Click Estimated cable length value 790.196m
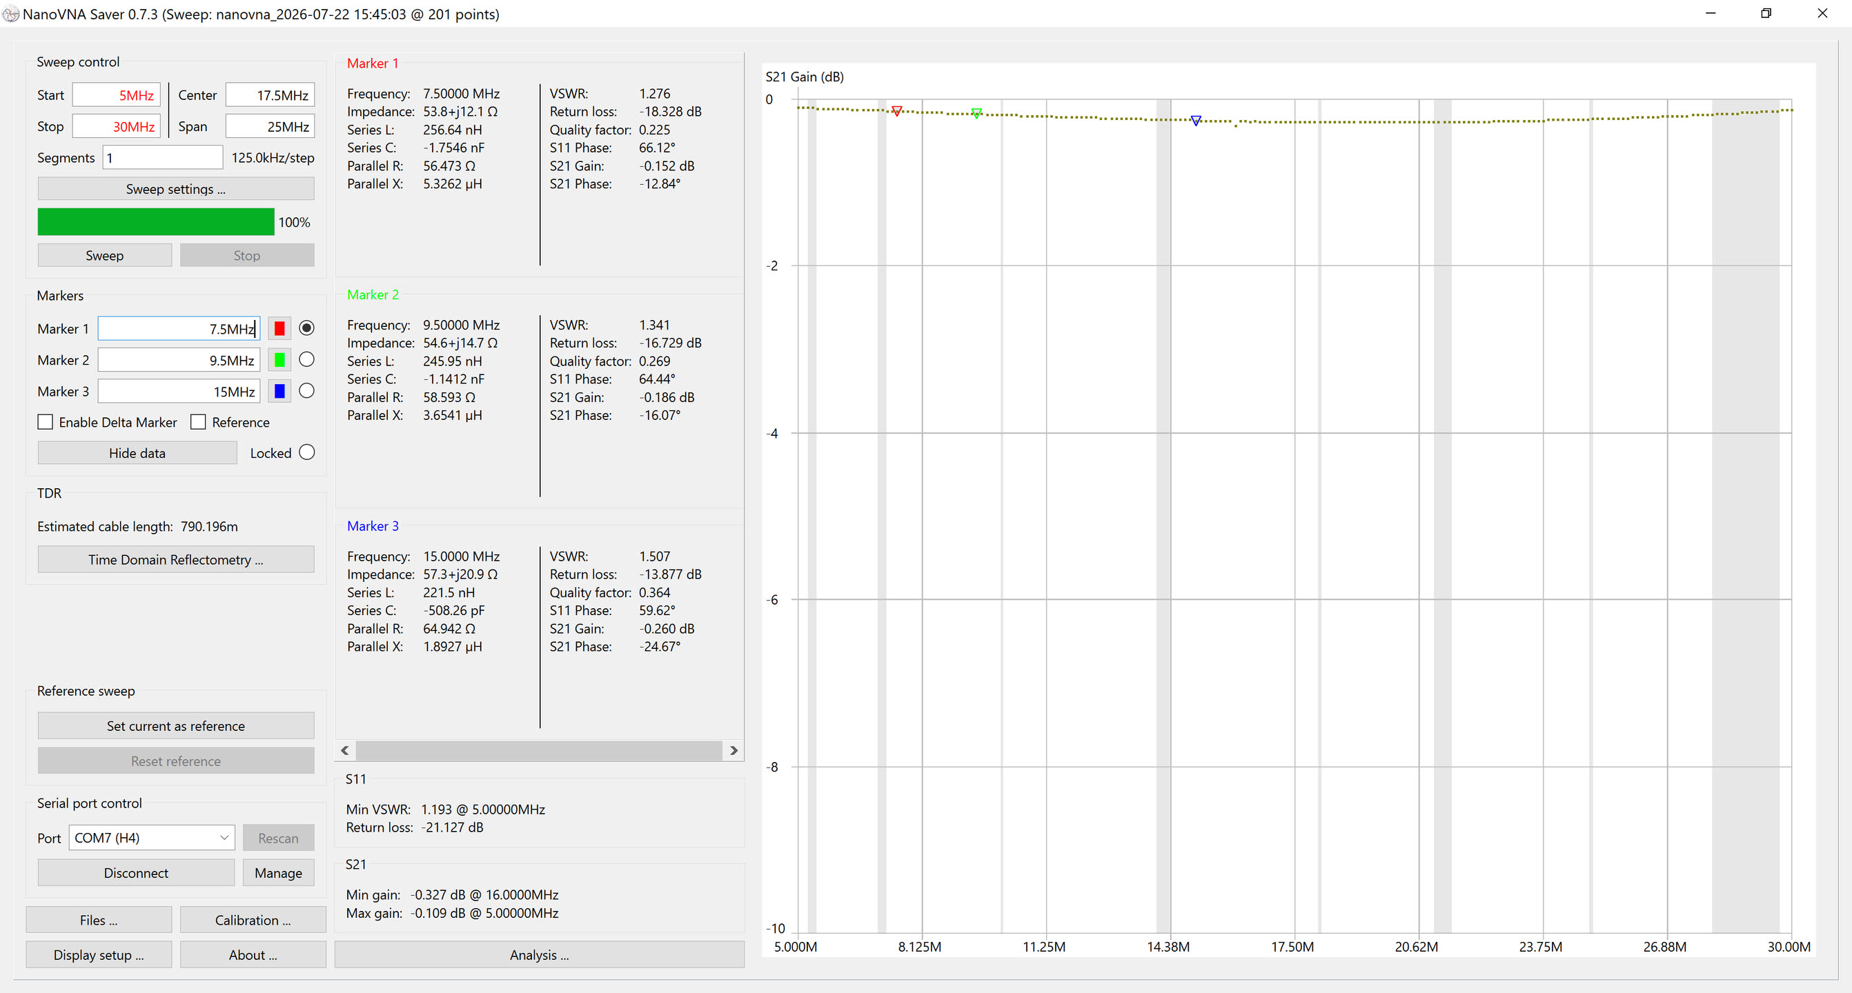 point(209,527)
